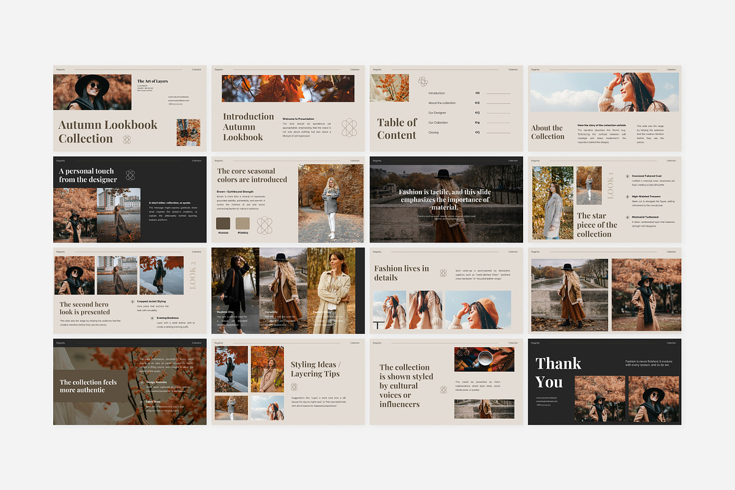Click 'A short letter, reflection, or quote.' line
The image size is (735, 490).
170,202
